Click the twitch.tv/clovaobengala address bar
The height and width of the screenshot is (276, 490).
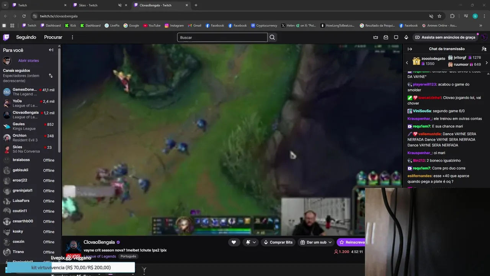pos(230,16)
